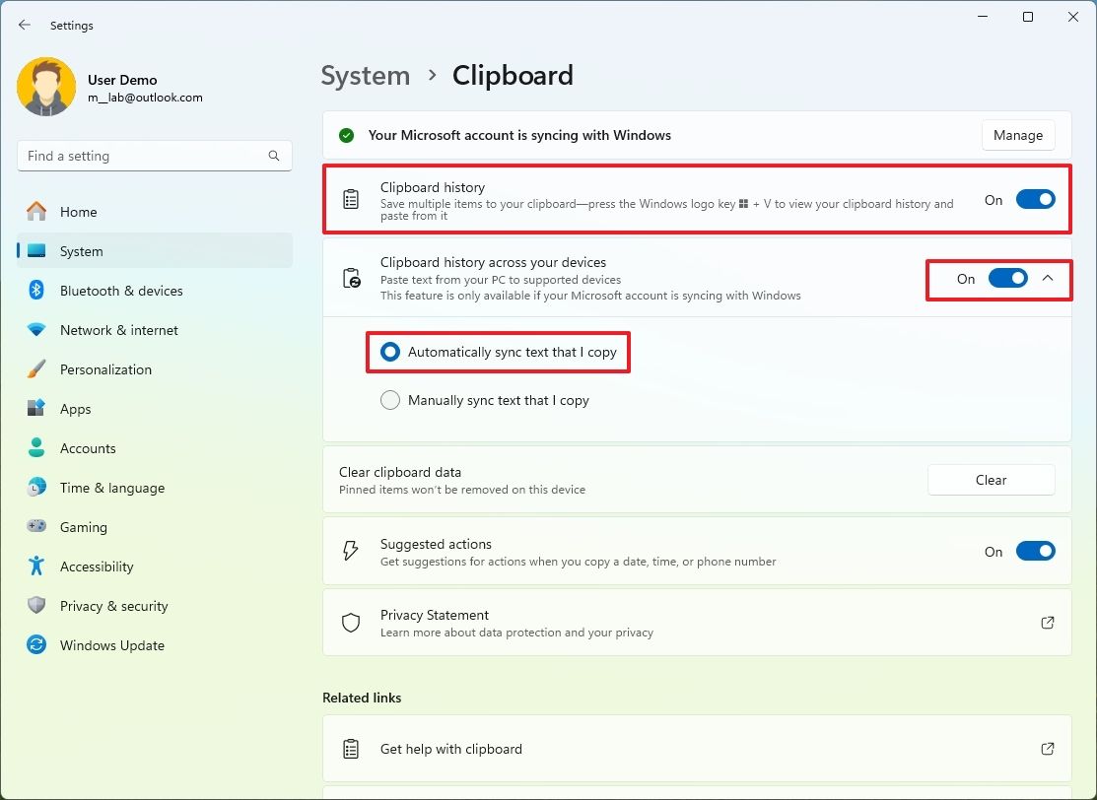
Task: Click the Manage button for Microsoft account syncing
Action: pos(1018,135)
